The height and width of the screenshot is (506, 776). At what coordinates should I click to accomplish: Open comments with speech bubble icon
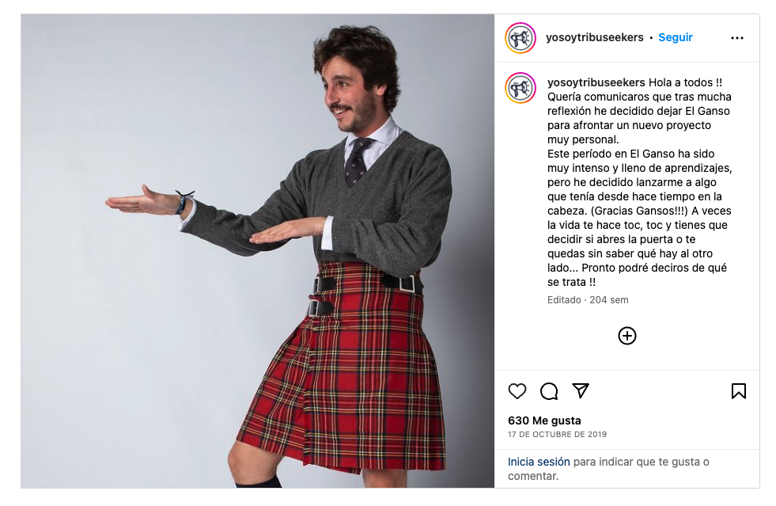pos(549,391)
